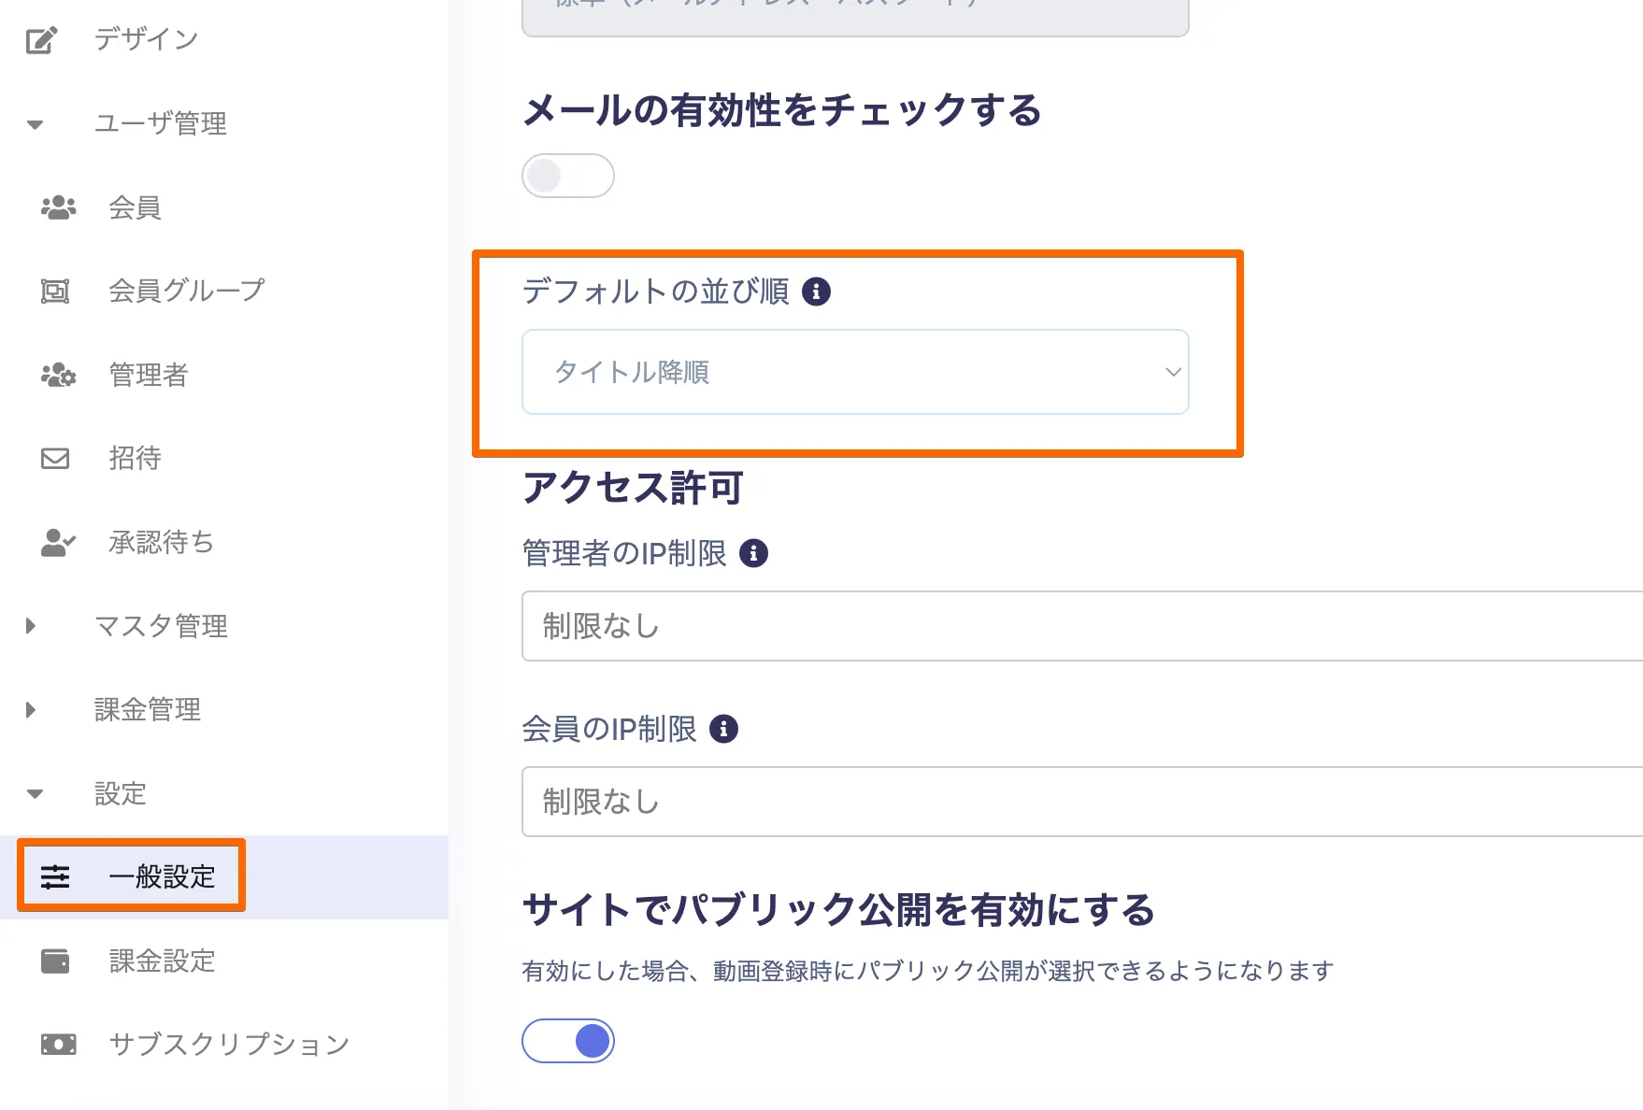Viewport: 1643px width, 1110px height.
Task: Collapse the ユーザ管理 section arrow
Action: (35, 124)
